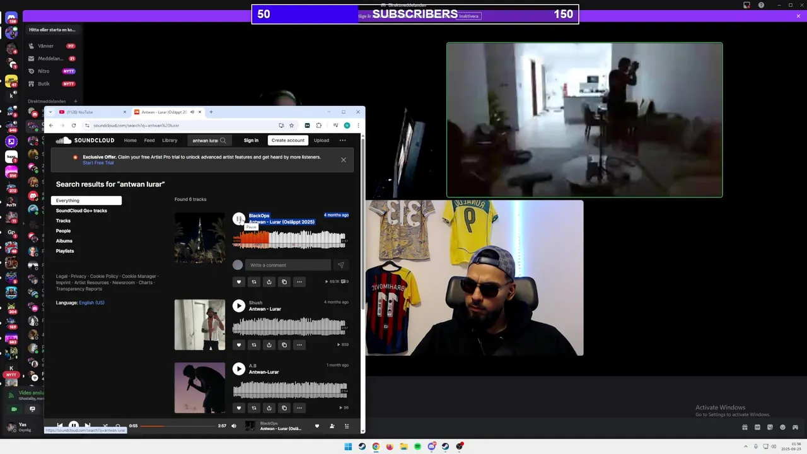Open Vänner in Discord sidebar
Screen dimensions: 807x454
click(x=52, y=46)
